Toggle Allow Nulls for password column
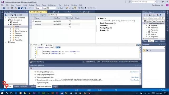The height and width of the screenshot is (95, 169). coord(70,24)
